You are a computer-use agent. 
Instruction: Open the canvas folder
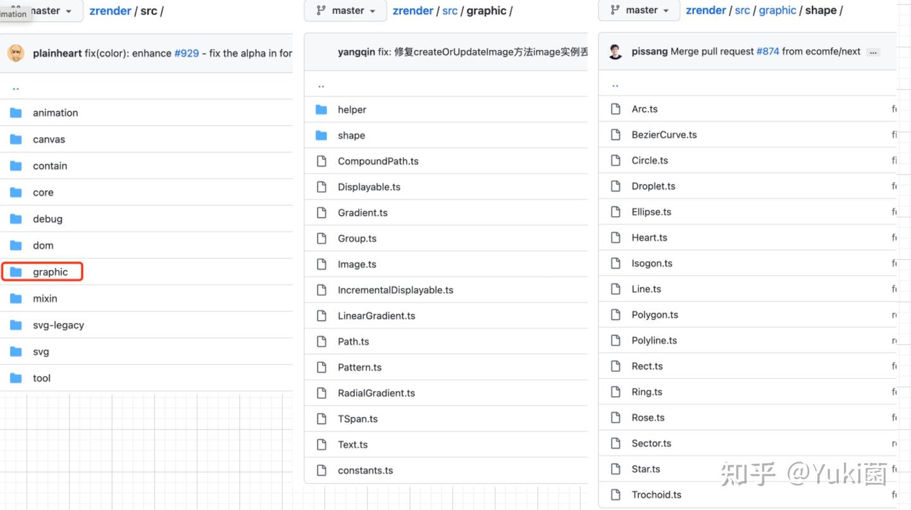coord(49,140)
